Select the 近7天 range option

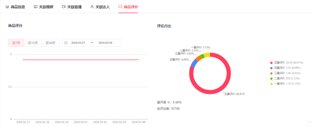click(16, 43)
